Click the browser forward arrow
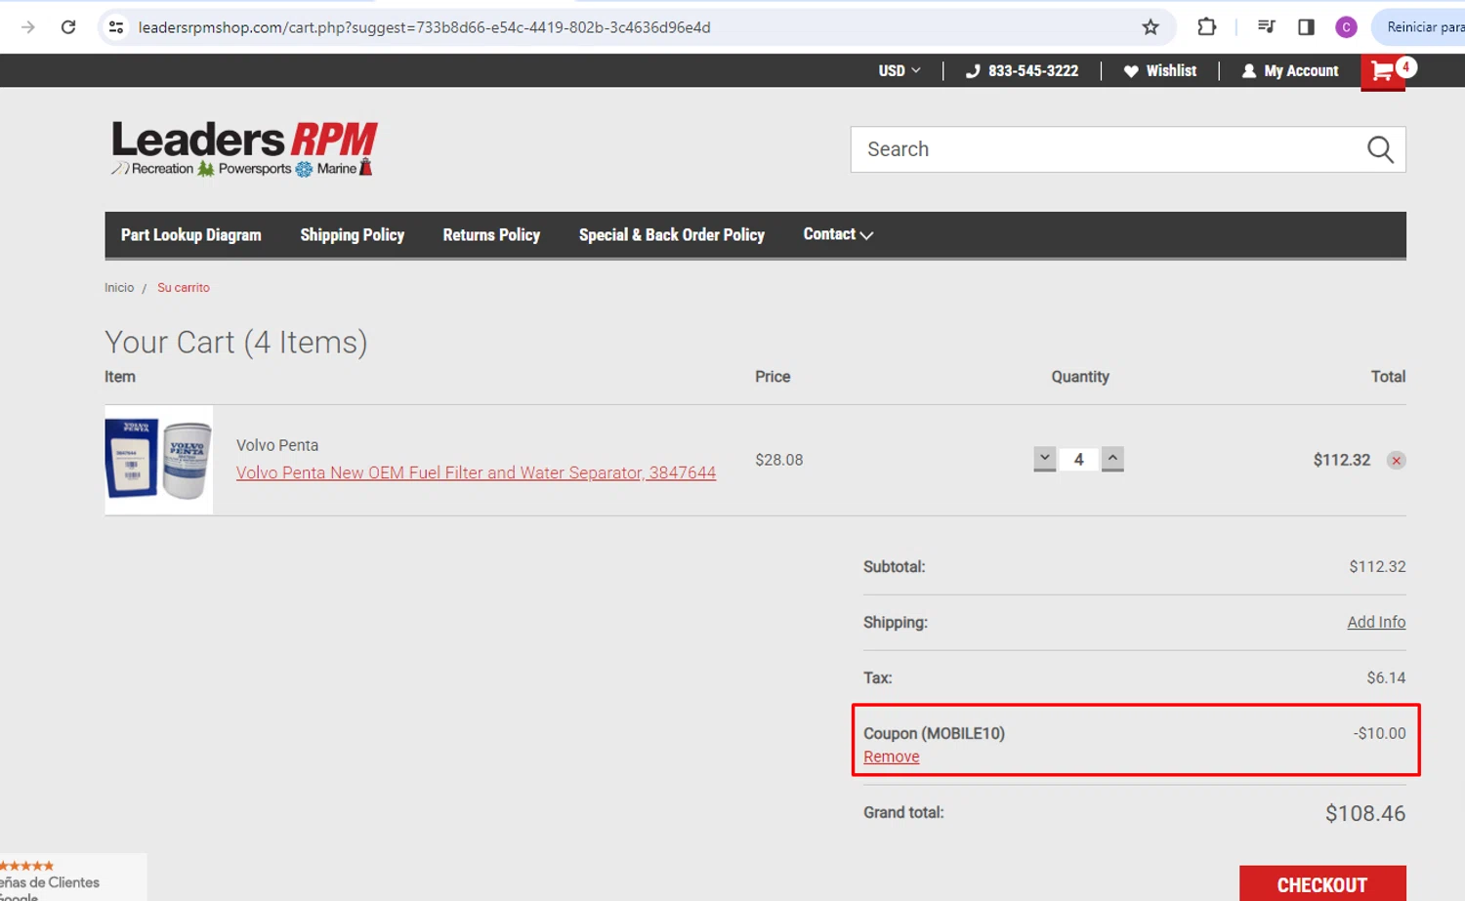The image size is (1465, 901). pyautogui.click(x=27, y=27)
